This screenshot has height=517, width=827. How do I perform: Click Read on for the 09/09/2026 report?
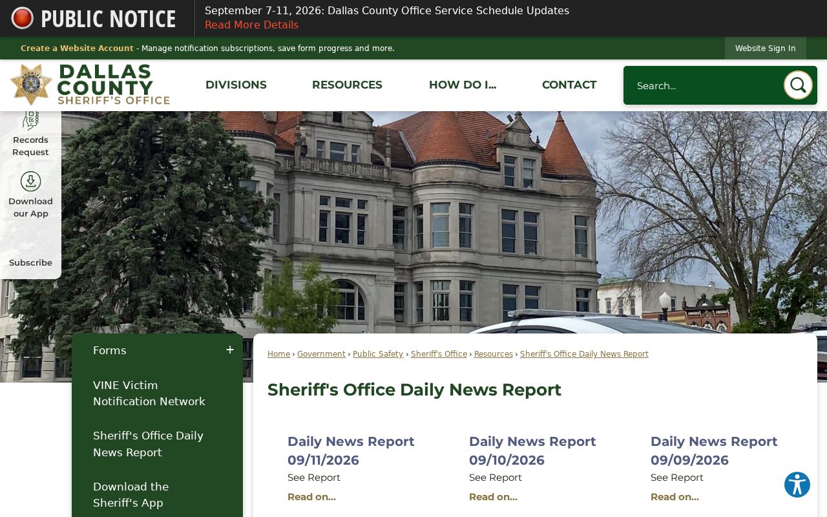tap(675, 497)
